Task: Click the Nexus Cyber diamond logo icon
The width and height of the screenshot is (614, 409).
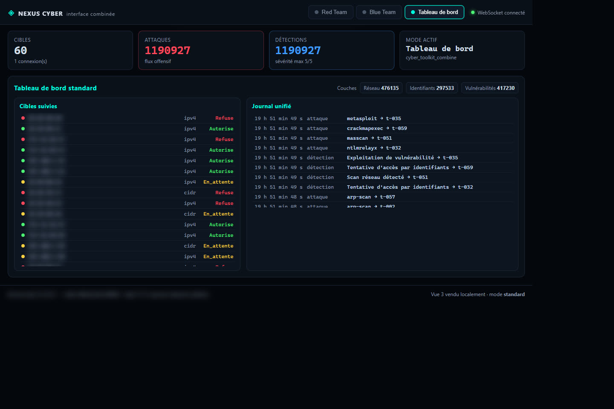Action: point(11,13)
